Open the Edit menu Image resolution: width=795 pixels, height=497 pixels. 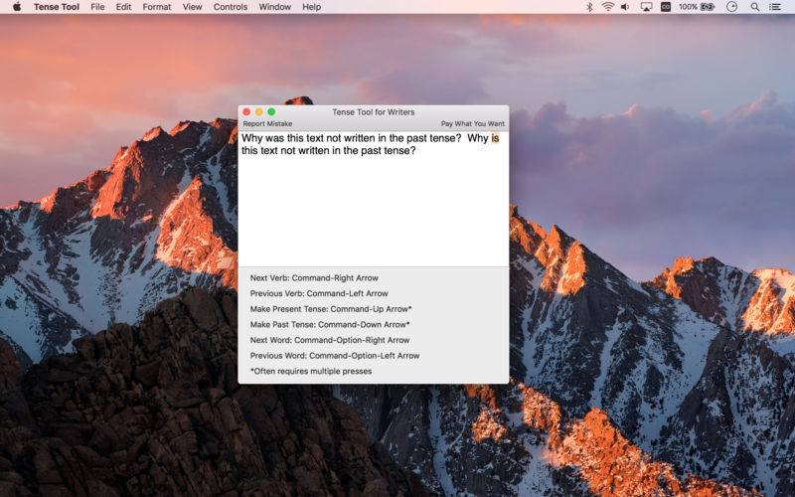[123, 7]
